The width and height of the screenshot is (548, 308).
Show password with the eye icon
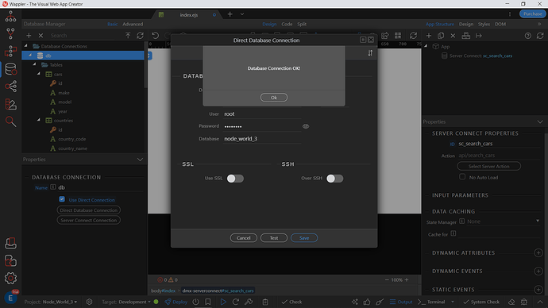click(x=306, y=126)
